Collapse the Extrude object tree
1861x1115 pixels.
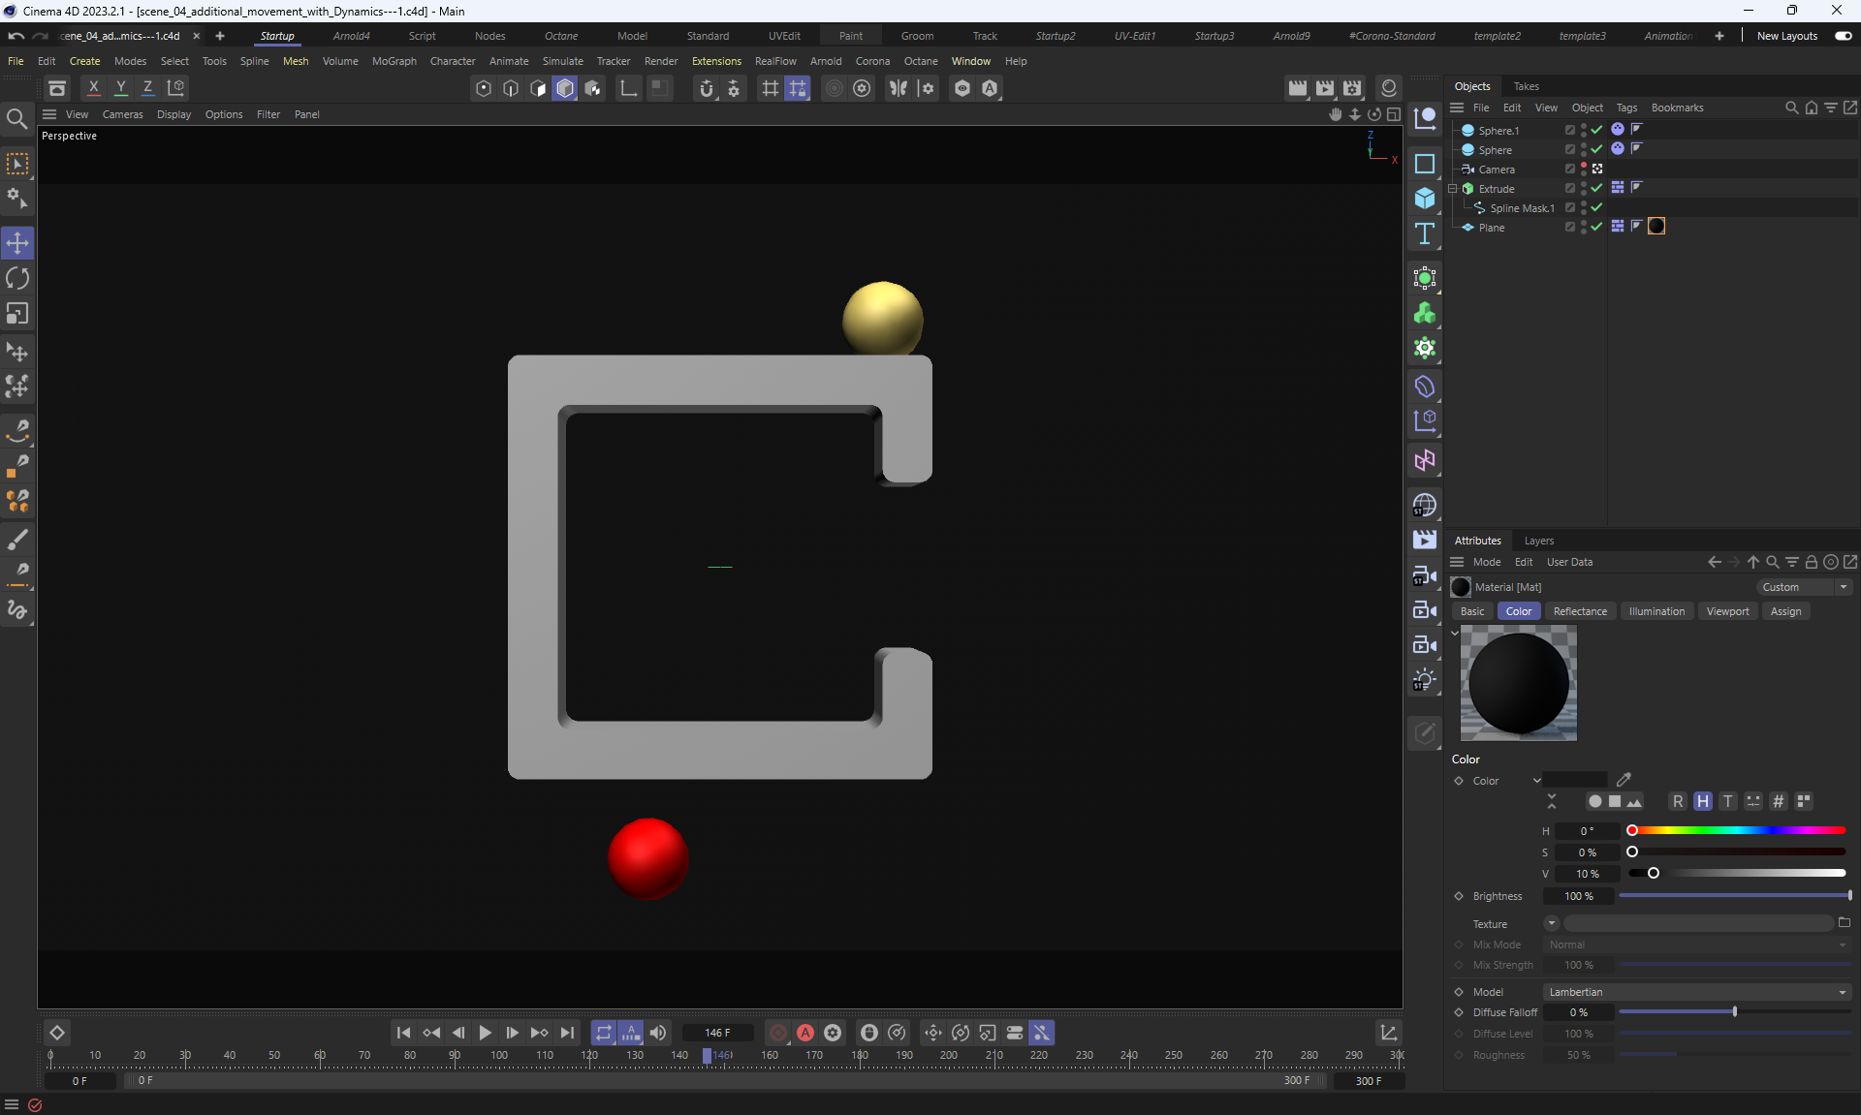[1453, 189]
